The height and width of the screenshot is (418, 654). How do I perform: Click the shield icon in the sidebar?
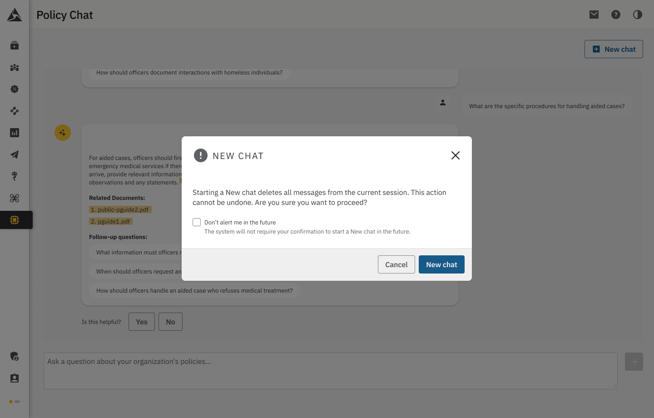15,357
